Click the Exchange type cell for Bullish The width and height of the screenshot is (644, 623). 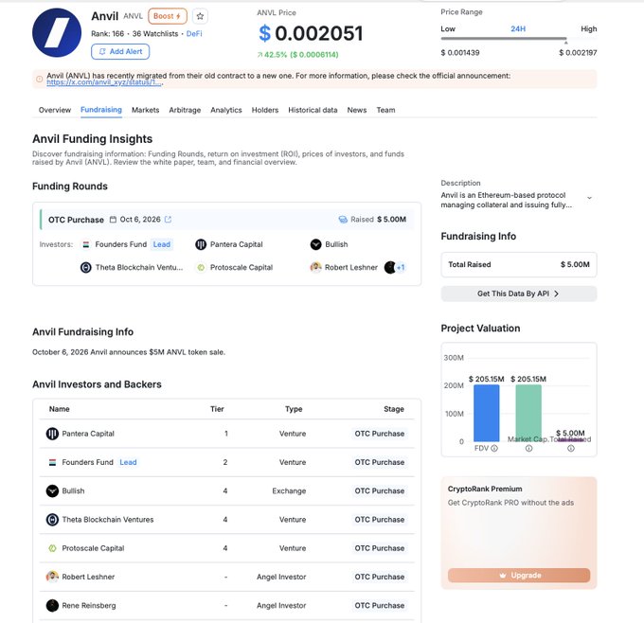pos(289,490)
